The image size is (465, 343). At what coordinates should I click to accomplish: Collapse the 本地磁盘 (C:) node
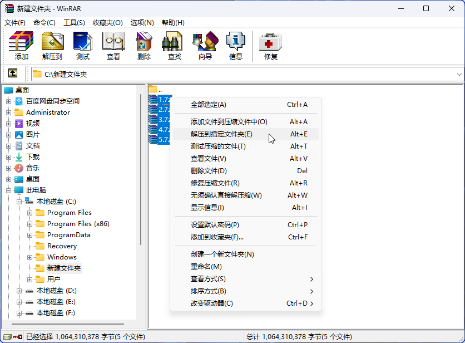pos(19,202)
